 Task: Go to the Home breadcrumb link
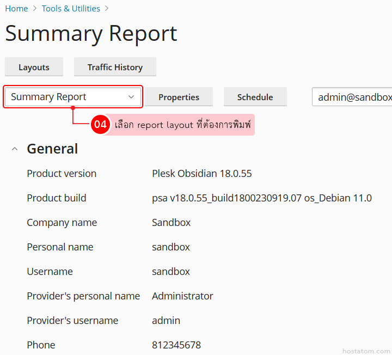pyautogui.click(x=16, y=9)
